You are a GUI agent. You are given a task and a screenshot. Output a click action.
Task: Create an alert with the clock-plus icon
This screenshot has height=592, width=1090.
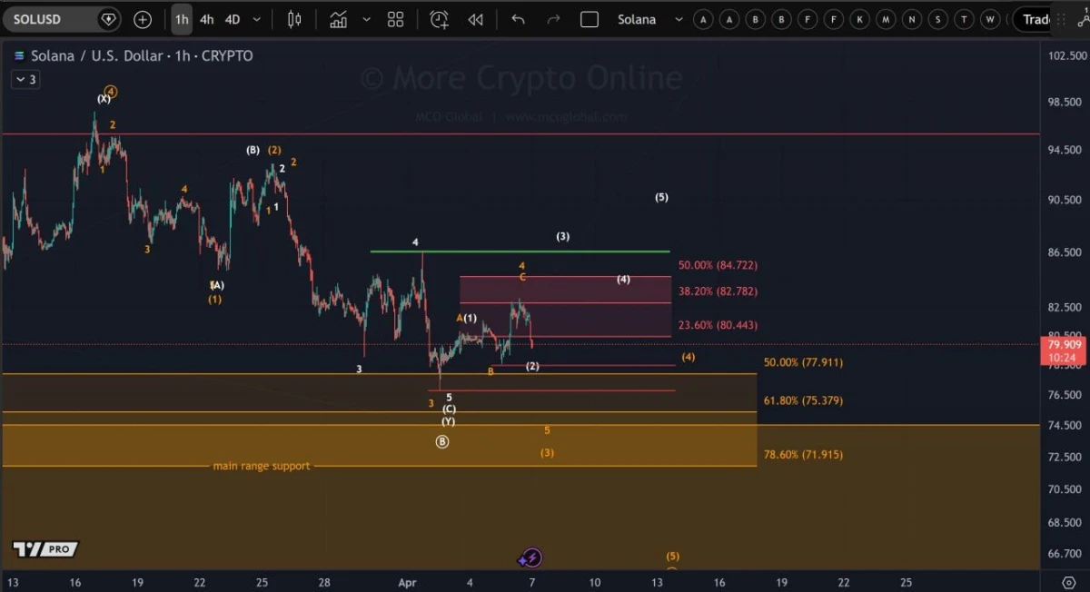(439, 19)
